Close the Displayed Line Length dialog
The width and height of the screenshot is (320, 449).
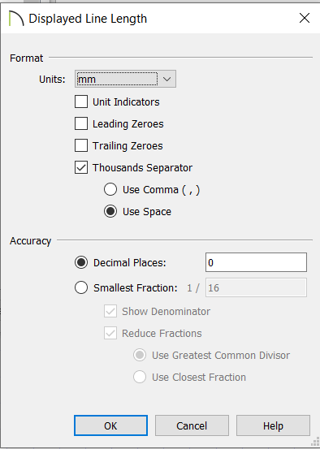[305, 18]
